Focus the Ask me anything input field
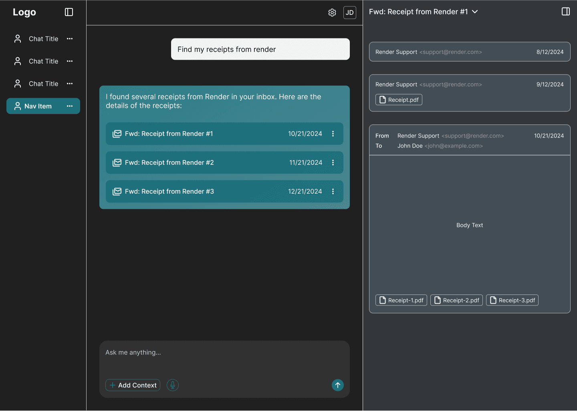Viewport: 577px width, 411px height. [x=224, y=353]
